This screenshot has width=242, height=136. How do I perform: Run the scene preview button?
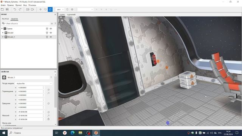[x=28, y=9]
